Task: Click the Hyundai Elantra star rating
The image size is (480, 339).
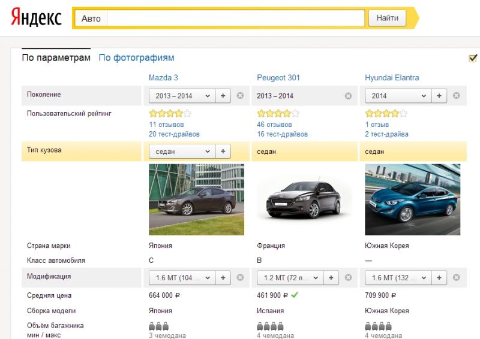Action: [x=386, y=114]
